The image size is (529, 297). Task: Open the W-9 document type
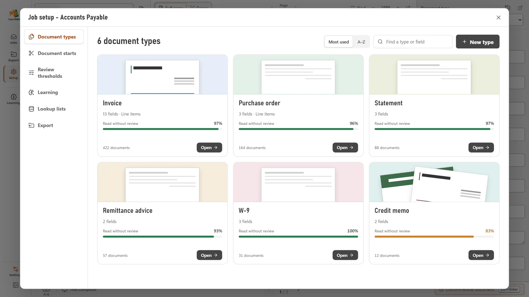click(345, 255)
